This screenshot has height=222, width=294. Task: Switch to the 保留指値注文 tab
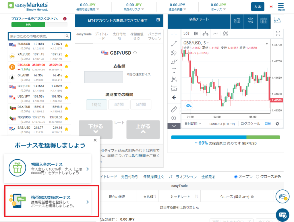137,36
